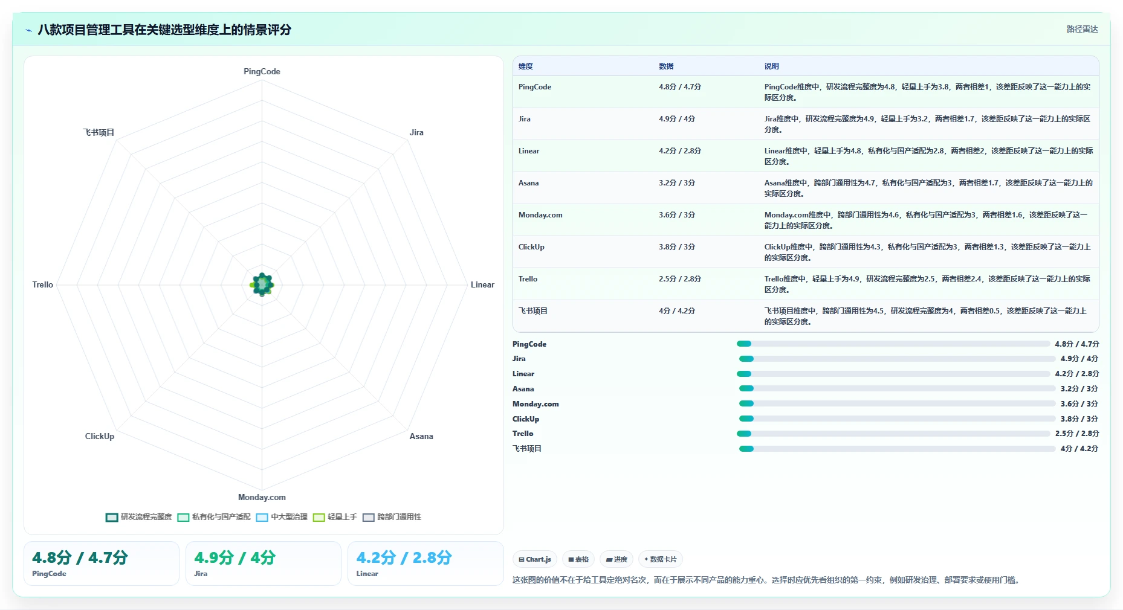Click the dashboard title 八款项目管理工具
Screen dimensions: 1123x610
[164, 30]
